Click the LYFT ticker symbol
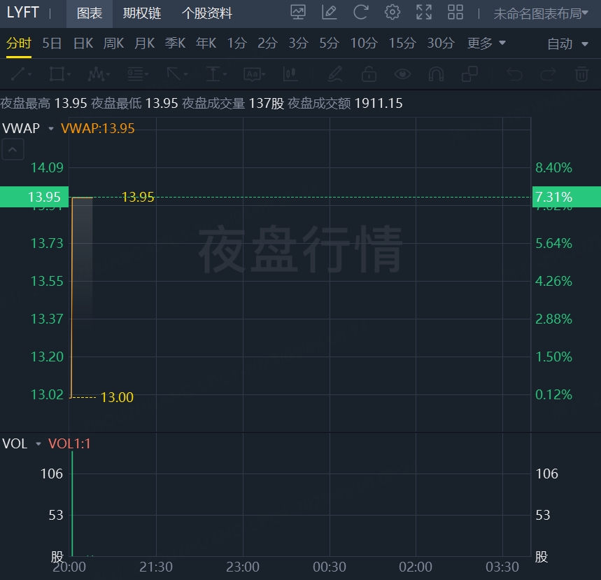The image size is (601, 580). point(22,13)
